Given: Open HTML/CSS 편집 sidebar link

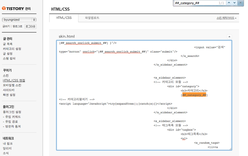Looking at the screenshot, I should click(x=14, y=80).
